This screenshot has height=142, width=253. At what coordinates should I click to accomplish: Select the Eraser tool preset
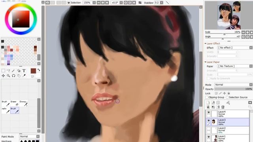tap(15, 103)
